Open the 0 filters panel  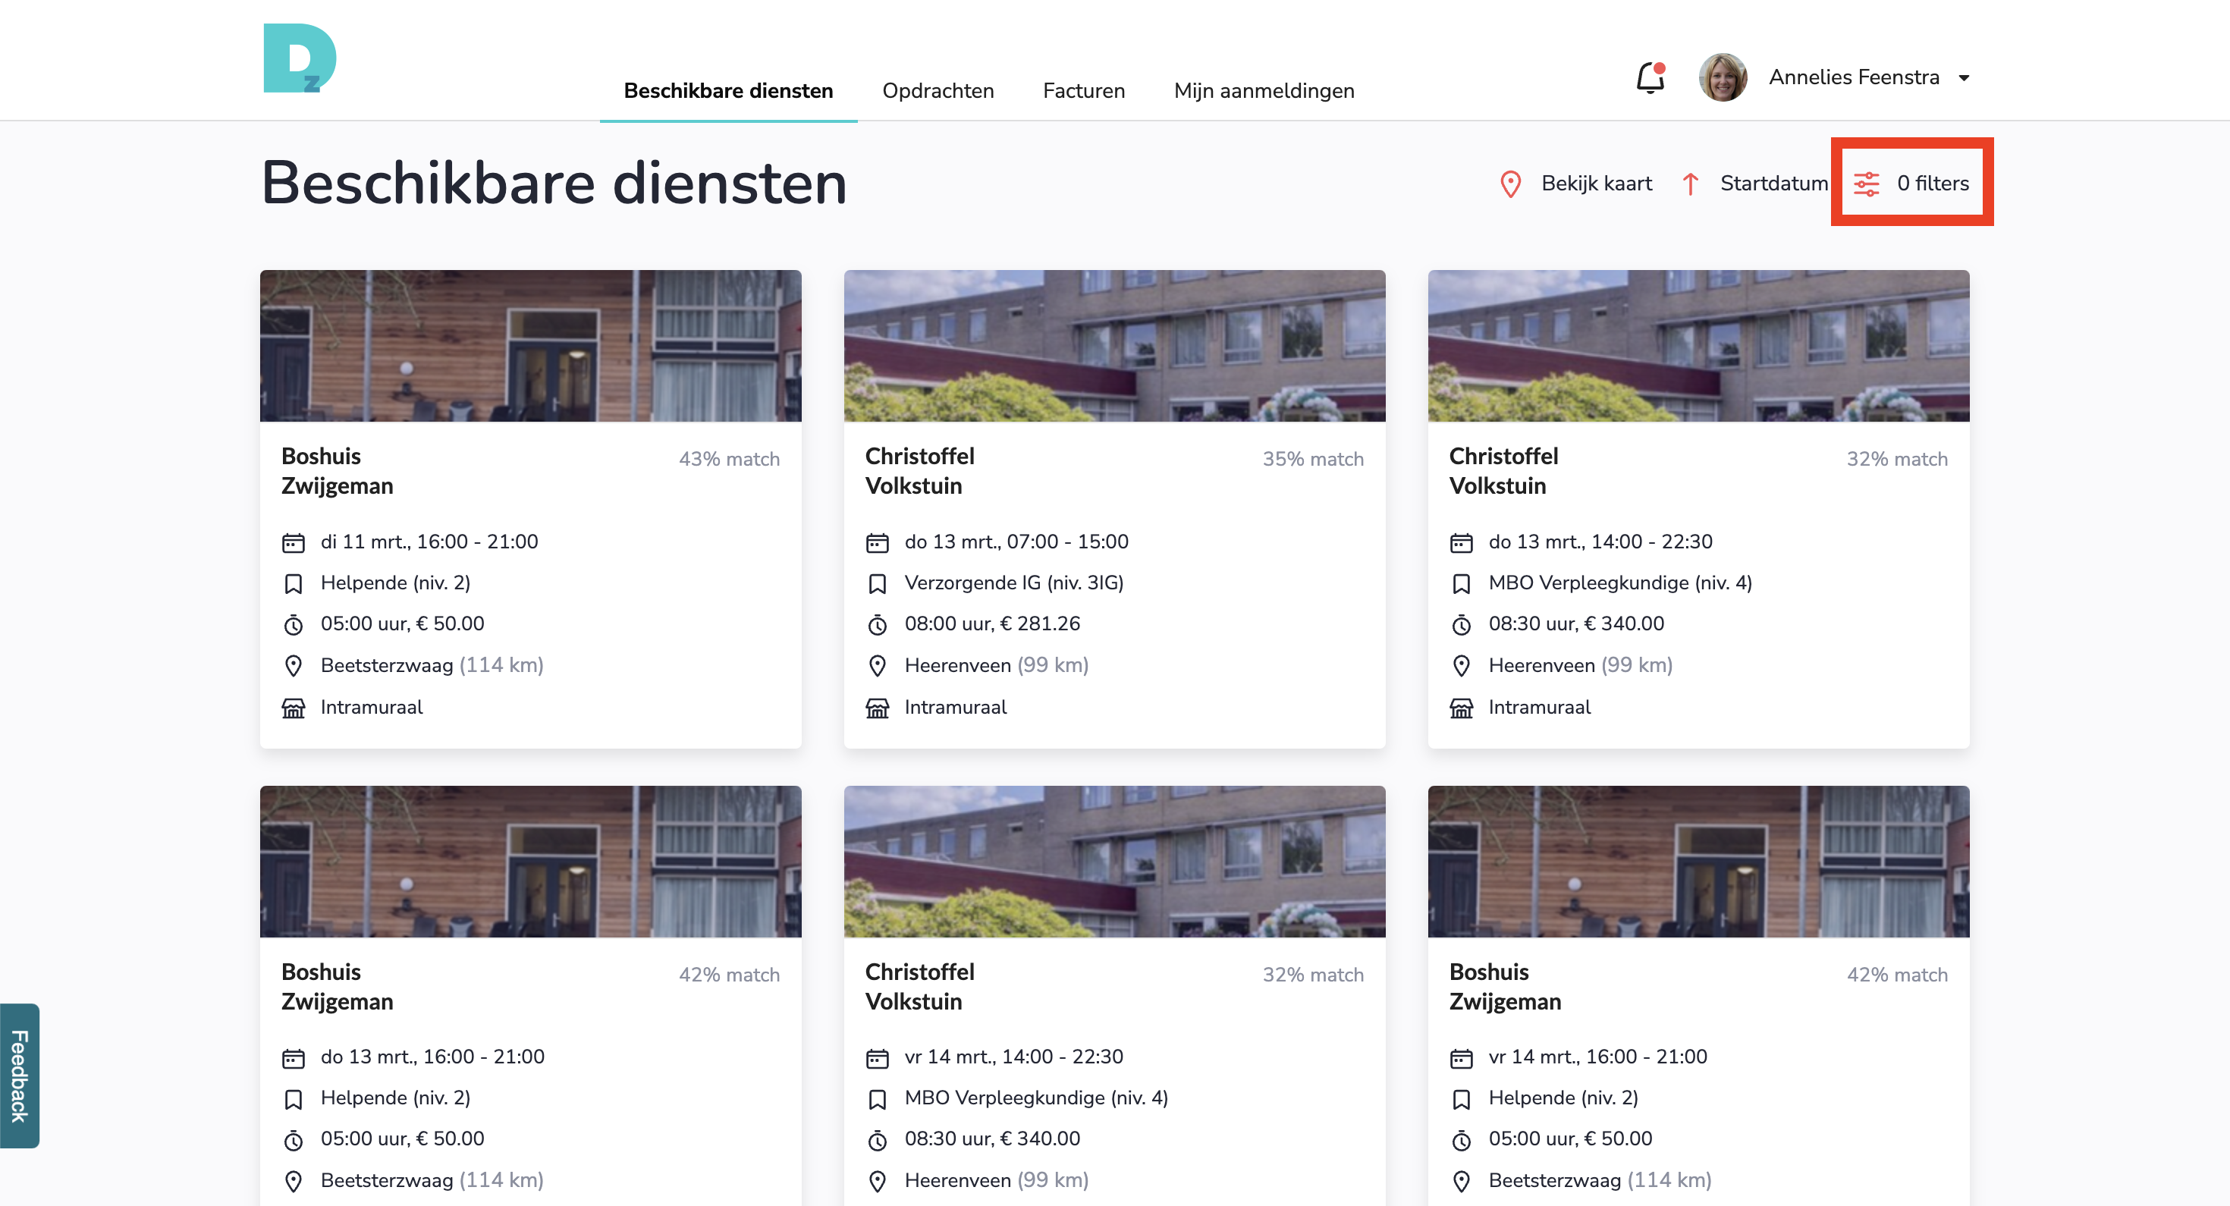1931,184
